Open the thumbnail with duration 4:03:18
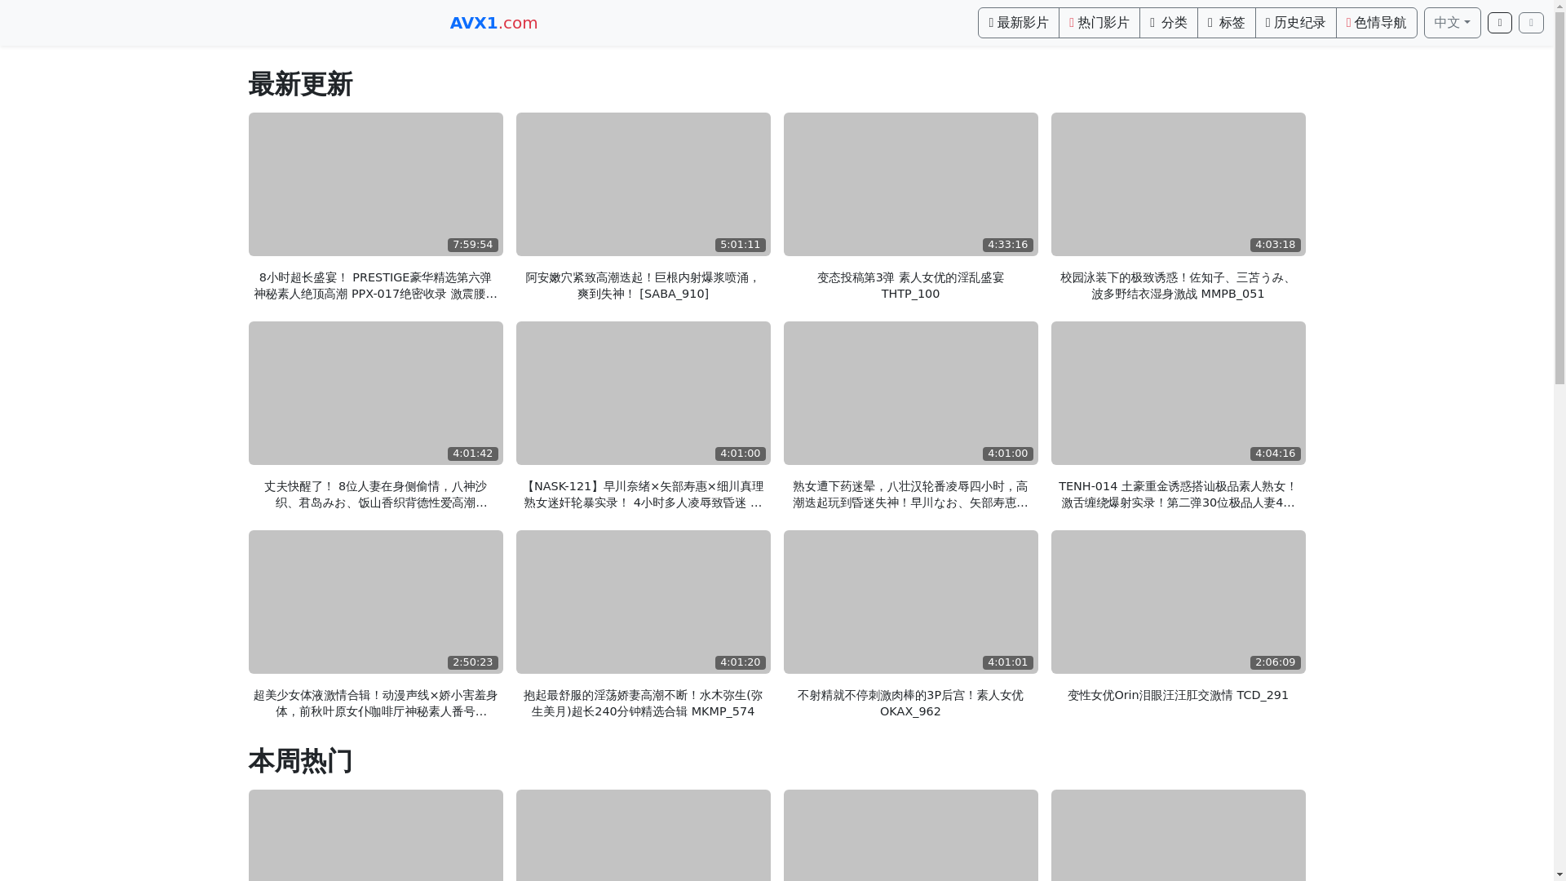Image resolution: width=1566 pixels, height=881 pixels. tap(1178, 184)
